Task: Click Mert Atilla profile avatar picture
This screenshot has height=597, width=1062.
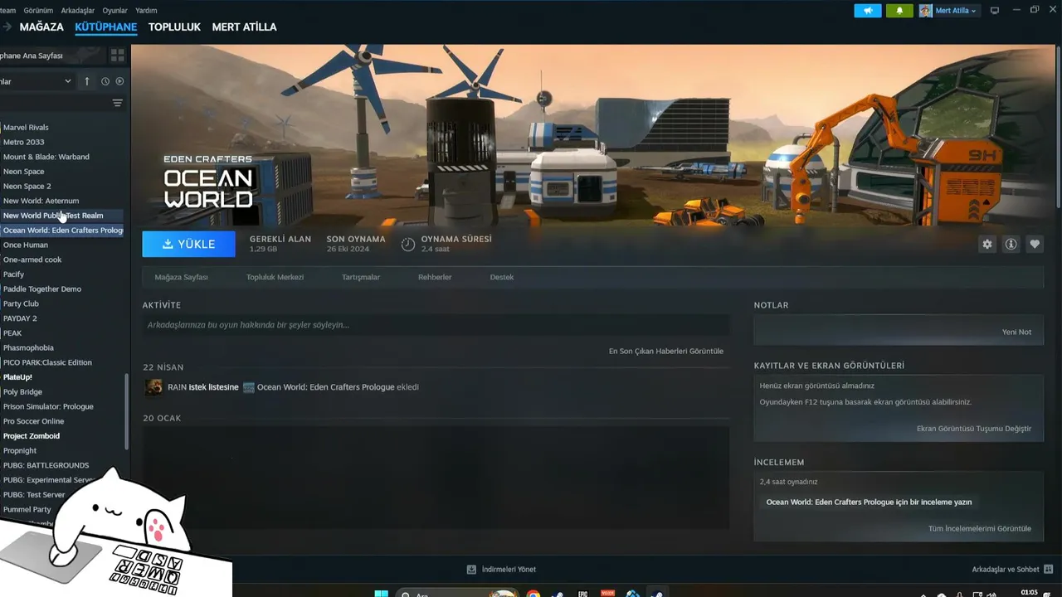Action: [925, 11]
